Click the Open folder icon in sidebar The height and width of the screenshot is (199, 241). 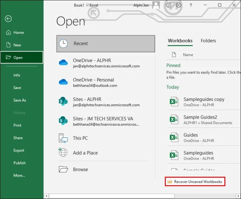8,57
